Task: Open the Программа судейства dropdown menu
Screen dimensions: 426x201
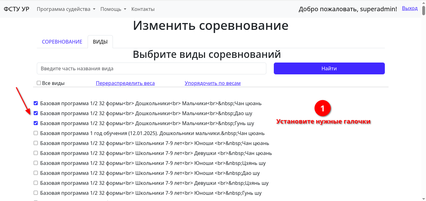Action: click(66, 9)
